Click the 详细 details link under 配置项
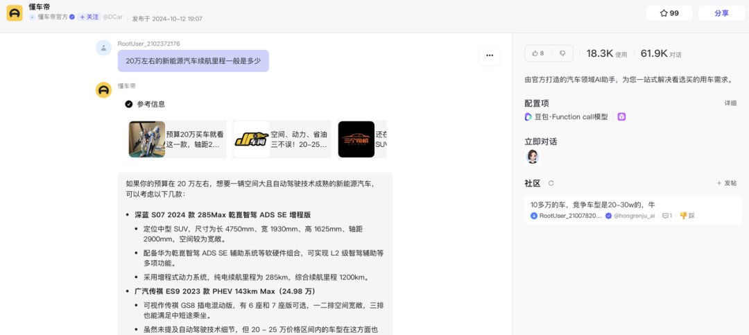The image size is (749, 335). coord(730,103)
